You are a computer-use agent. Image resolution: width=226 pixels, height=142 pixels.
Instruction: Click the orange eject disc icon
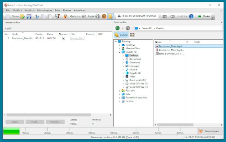104,16
